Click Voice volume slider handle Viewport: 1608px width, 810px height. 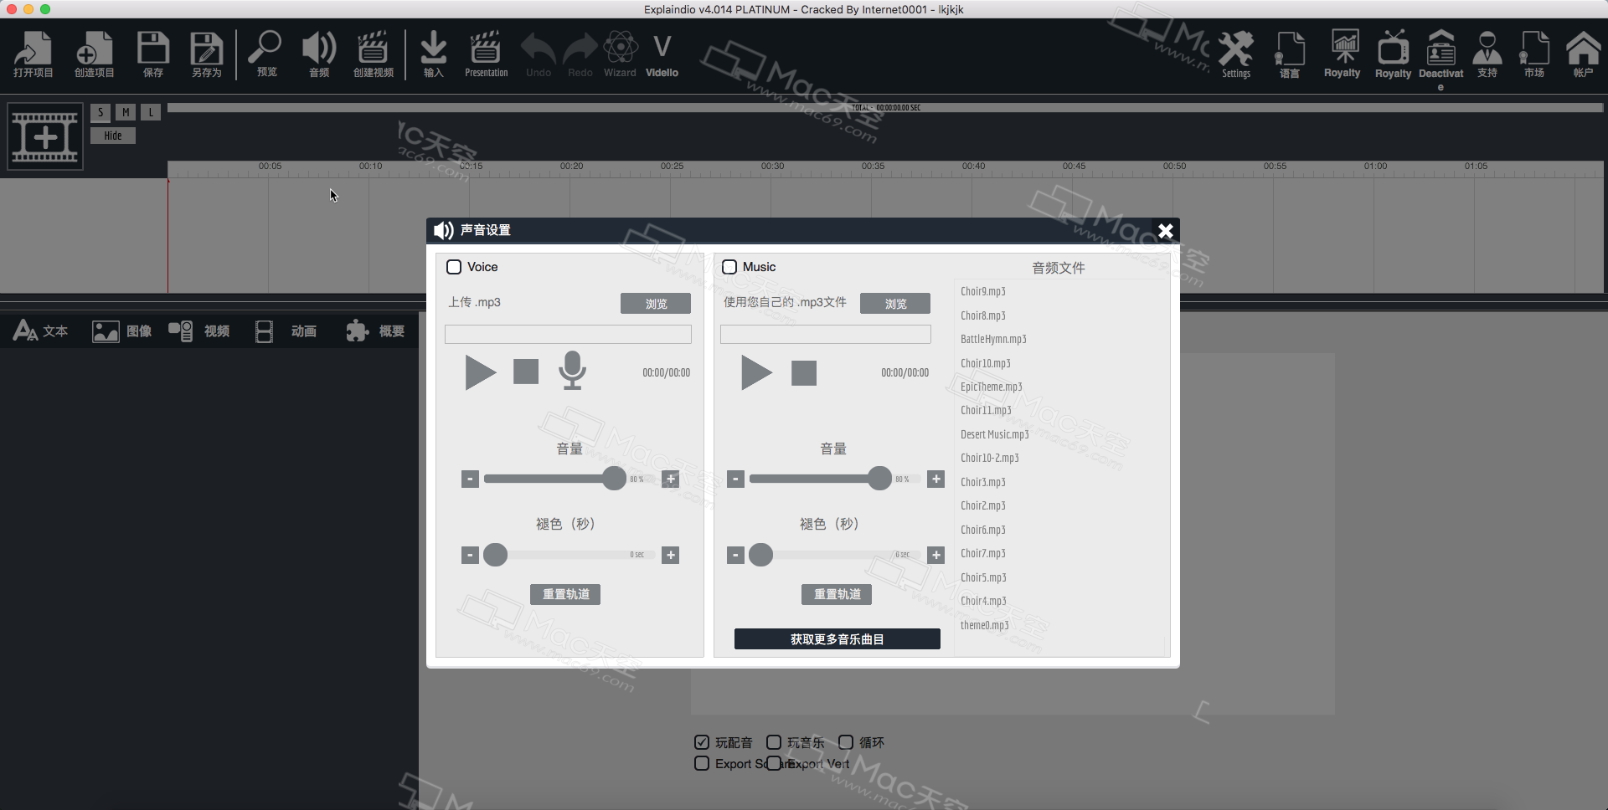(x=614, y=479)
